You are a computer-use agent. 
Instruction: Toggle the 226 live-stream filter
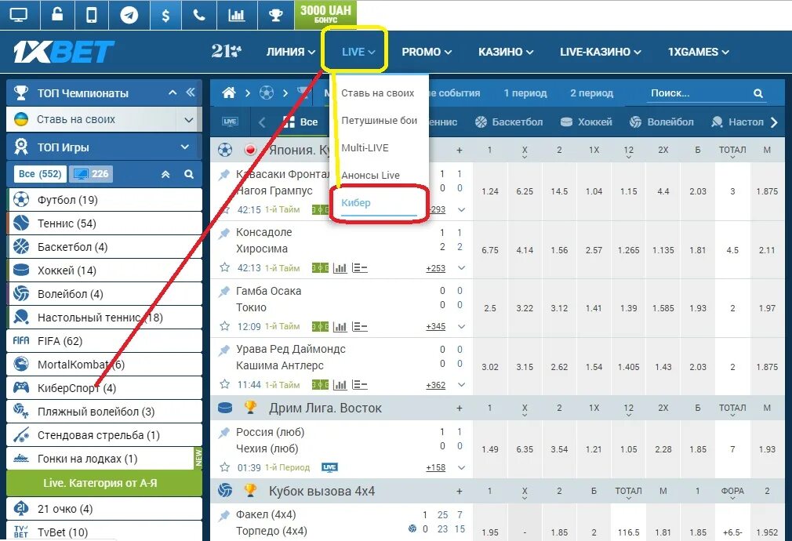(x=91, y=174)
